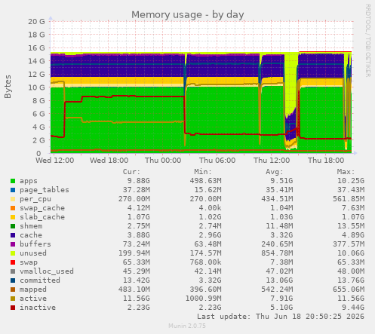The image size is (375, 334).
Task: Click the 'Wed 12:00' time label
Action: click(55, 161)
